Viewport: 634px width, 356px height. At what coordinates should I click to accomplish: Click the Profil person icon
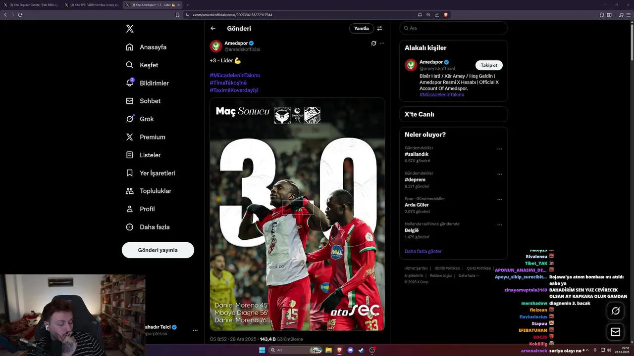point(130,209)
